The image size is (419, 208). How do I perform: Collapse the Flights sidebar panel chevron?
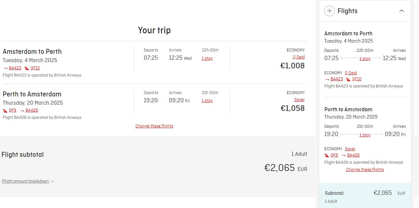point(401,11)
